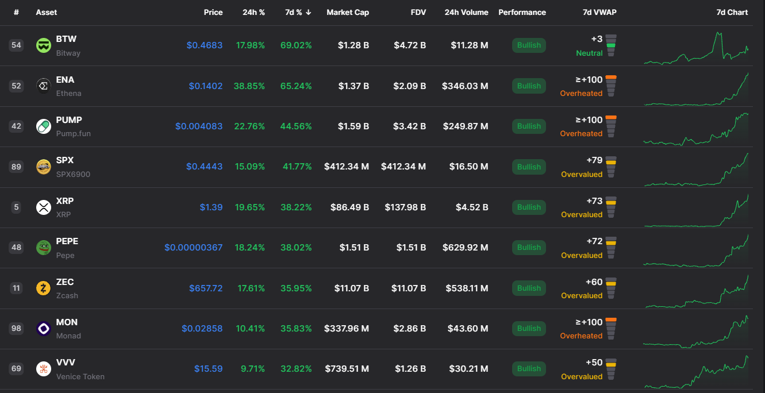Sort by the 24h % column header

[x=253, y=12]
